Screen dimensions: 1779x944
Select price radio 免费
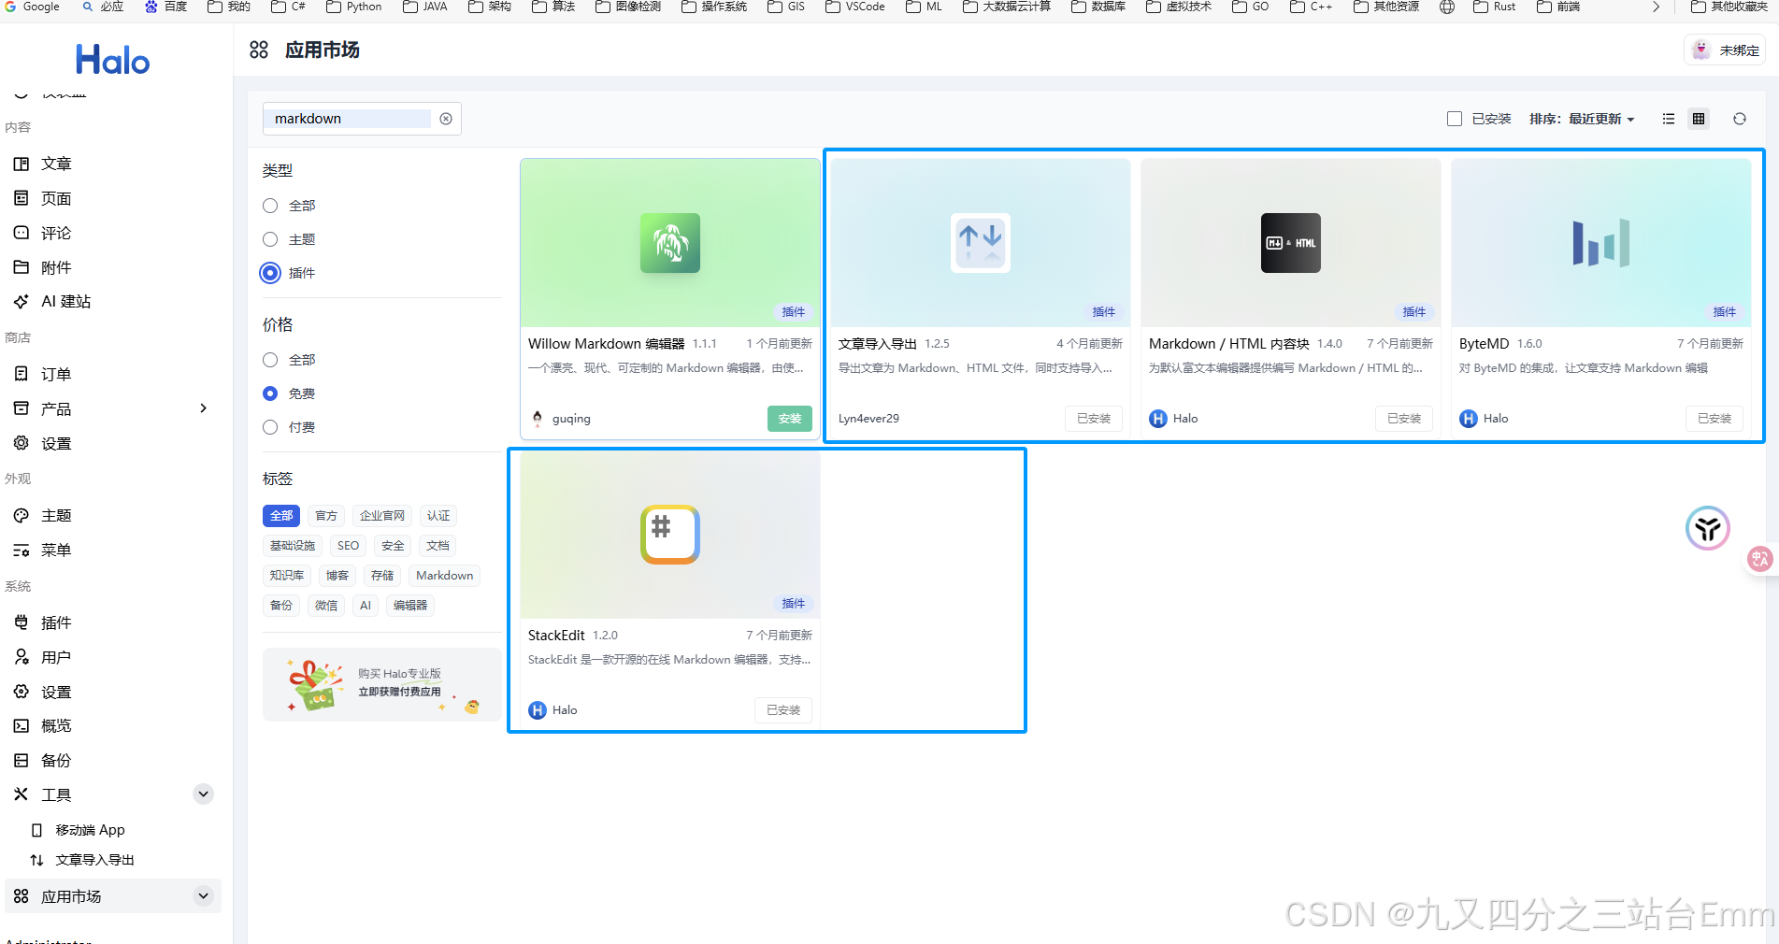coord(270,393)
